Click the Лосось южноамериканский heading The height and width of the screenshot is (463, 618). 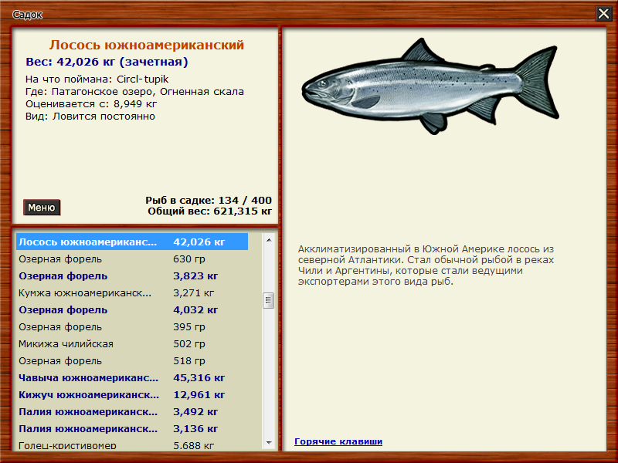147,45
